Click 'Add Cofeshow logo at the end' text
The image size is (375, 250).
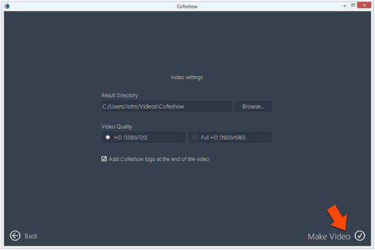[x=159, y=159]
